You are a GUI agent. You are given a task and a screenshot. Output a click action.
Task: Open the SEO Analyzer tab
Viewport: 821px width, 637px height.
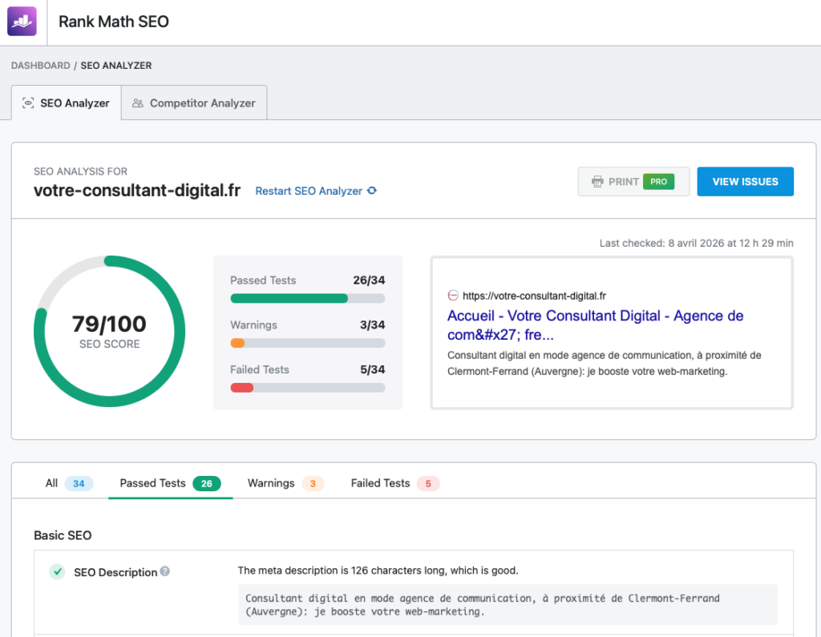tap(67, 103)
